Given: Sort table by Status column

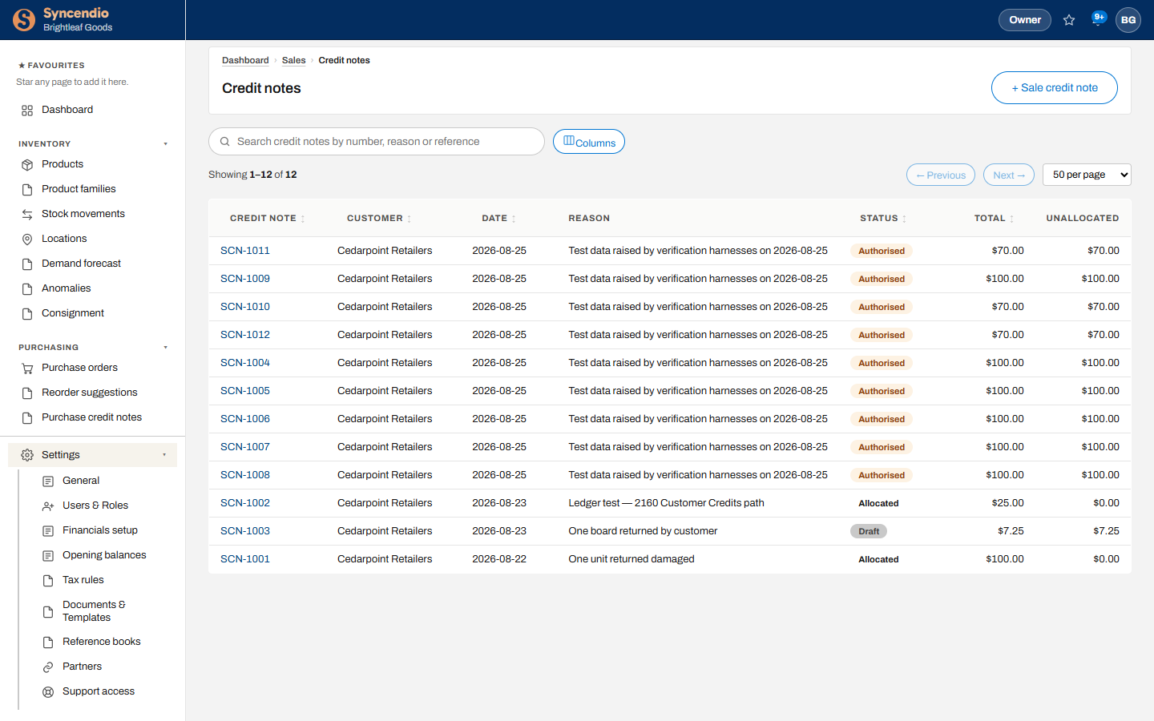Looking at the screenshot, I should click(883, 218).
